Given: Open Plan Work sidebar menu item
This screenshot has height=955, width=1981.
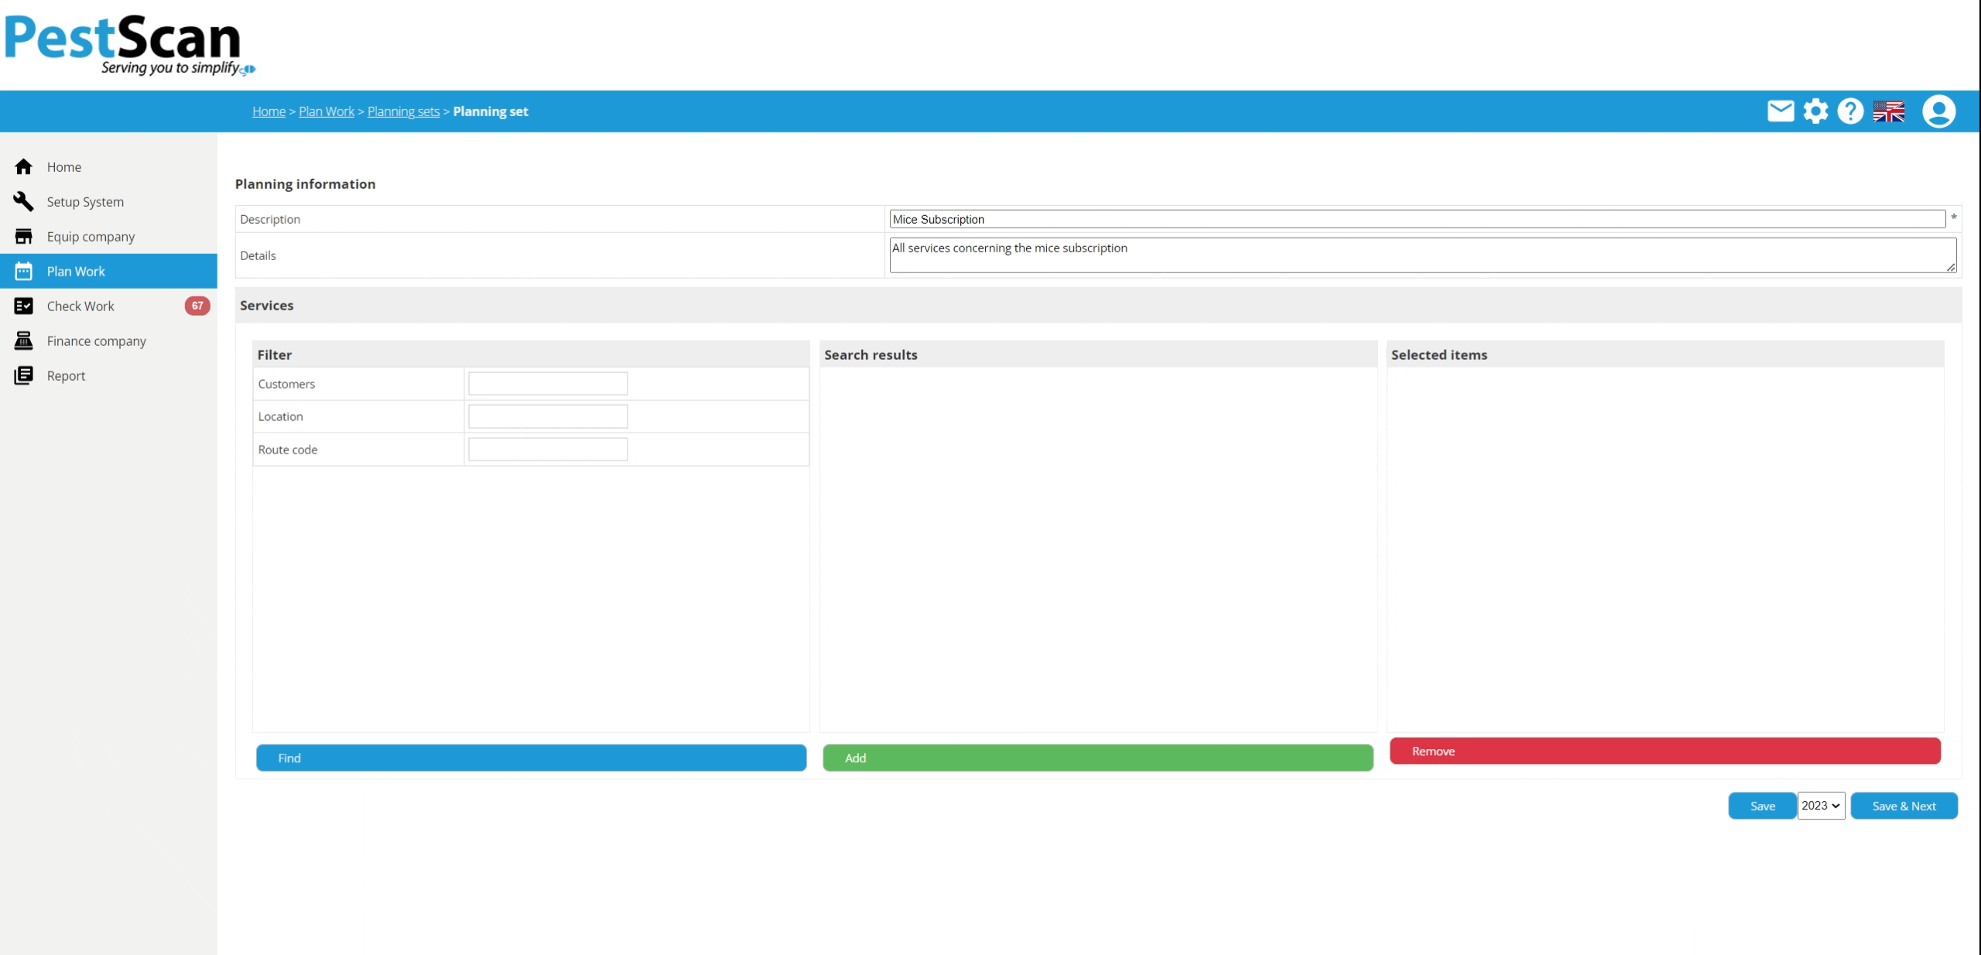Looking at the screenshot, I should tap(76, 271).
